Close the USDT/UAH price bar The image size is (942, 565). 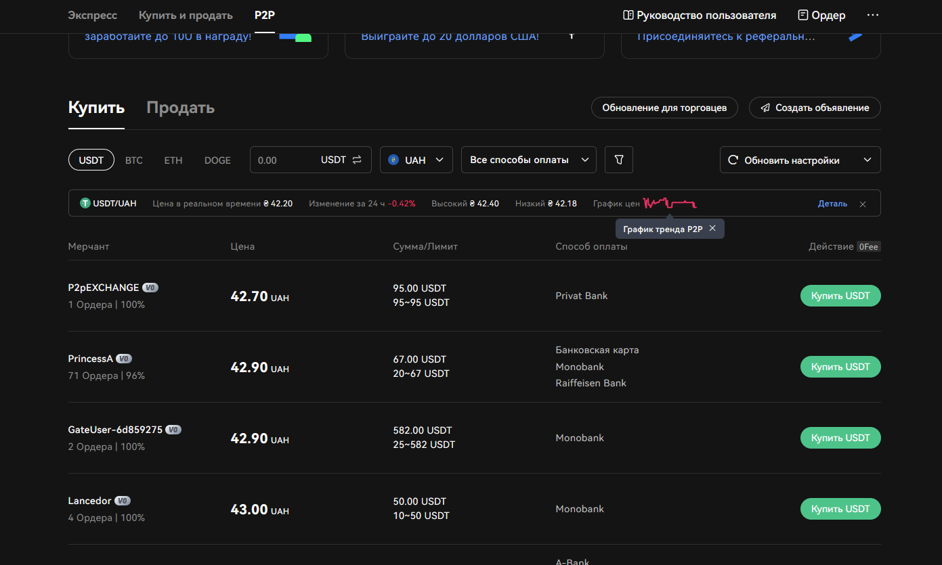[863, 204]
